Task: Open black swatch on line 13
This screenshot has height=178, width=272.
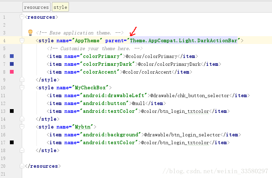Action: pos(12,111)
